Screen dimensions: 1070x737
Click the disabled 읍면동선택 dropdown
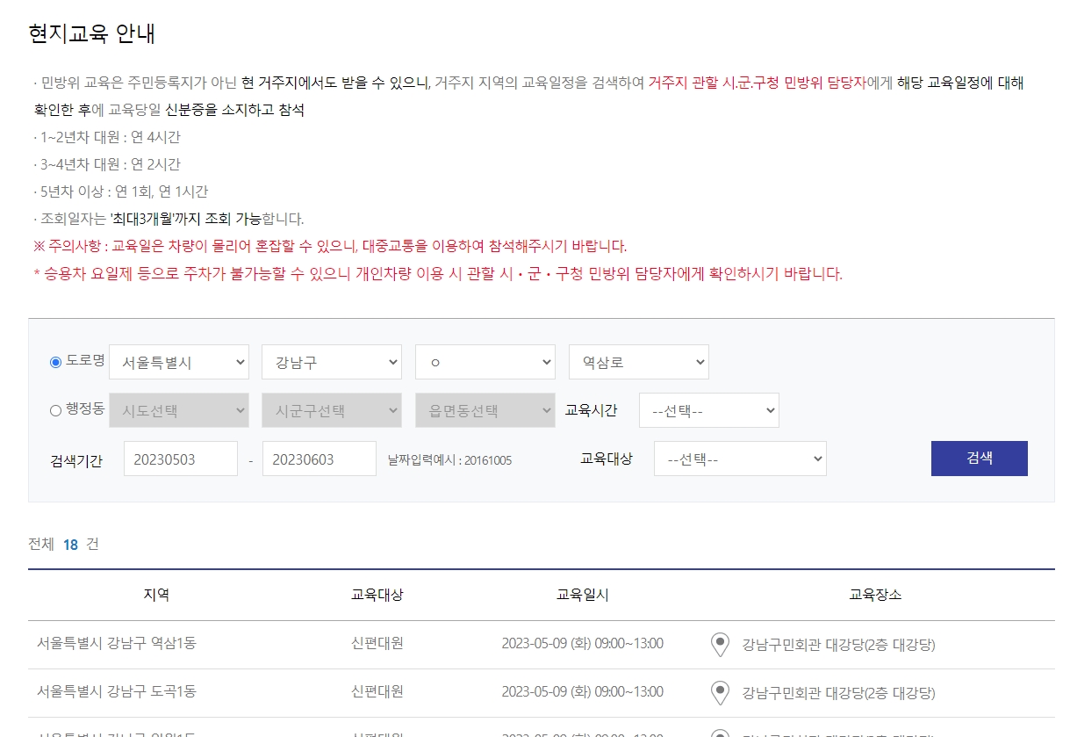(x=485, y=410)
